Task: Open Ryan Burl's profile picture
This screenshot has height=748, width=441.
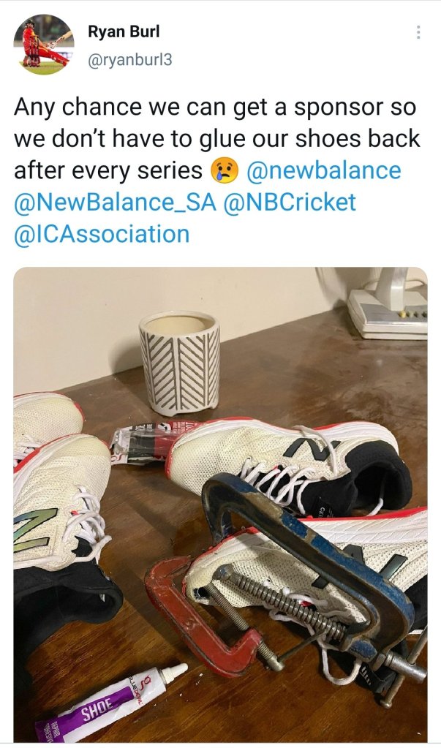Action: point(44,45)
